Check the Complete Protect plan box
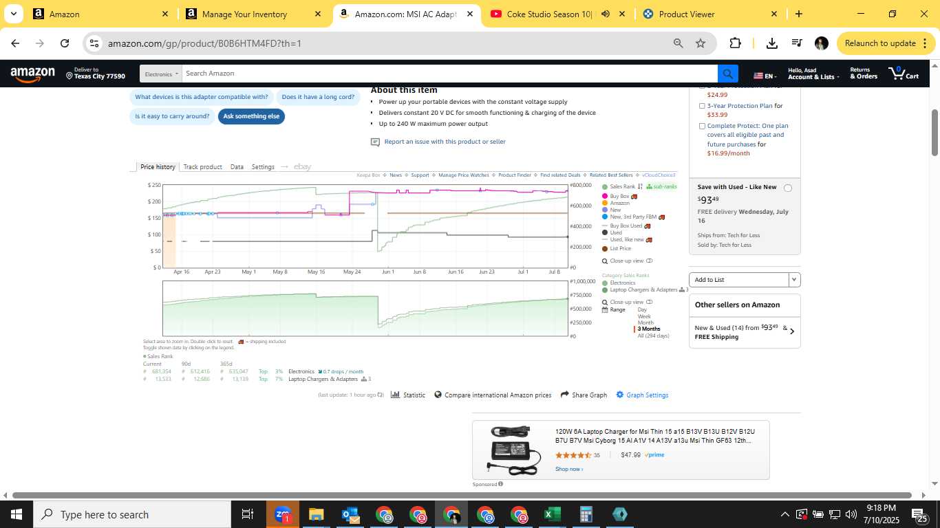Screen dimensions: 940x528 702,126
